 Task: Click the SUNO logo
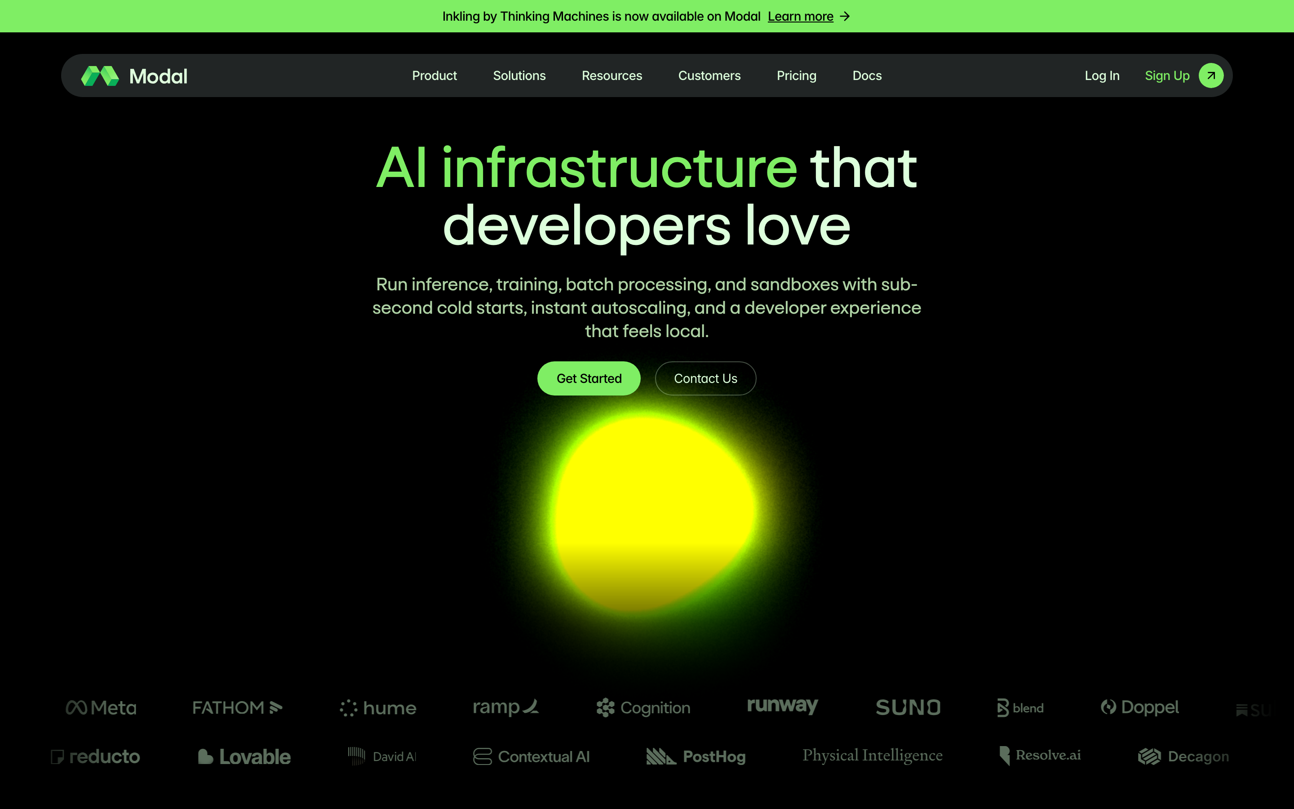(x=908, y=708)
